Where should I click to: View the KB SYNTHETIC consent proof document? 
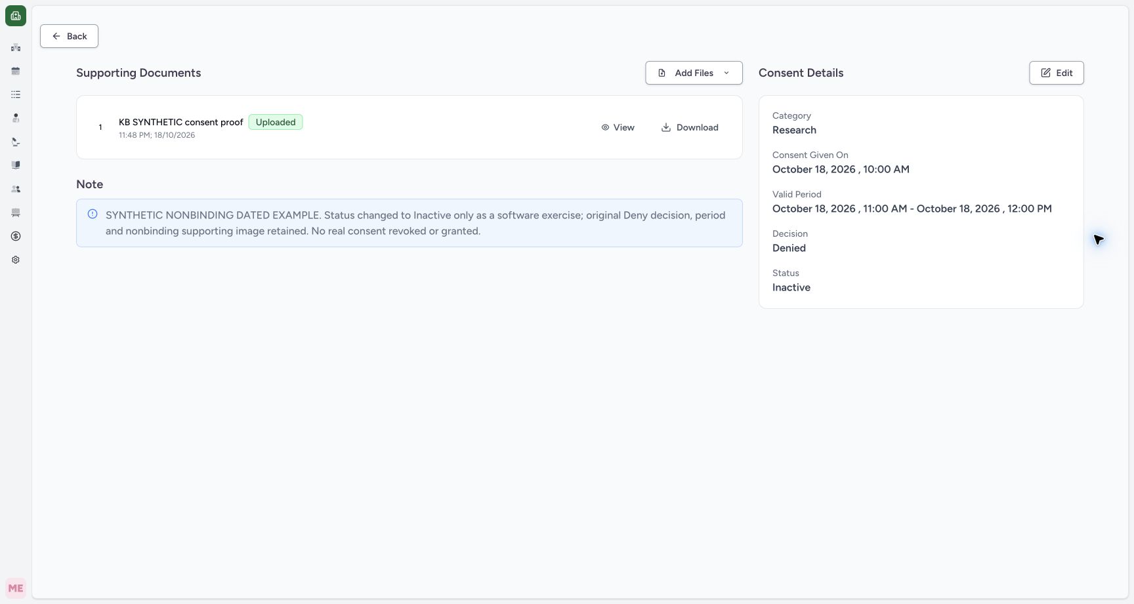point(618,127)
